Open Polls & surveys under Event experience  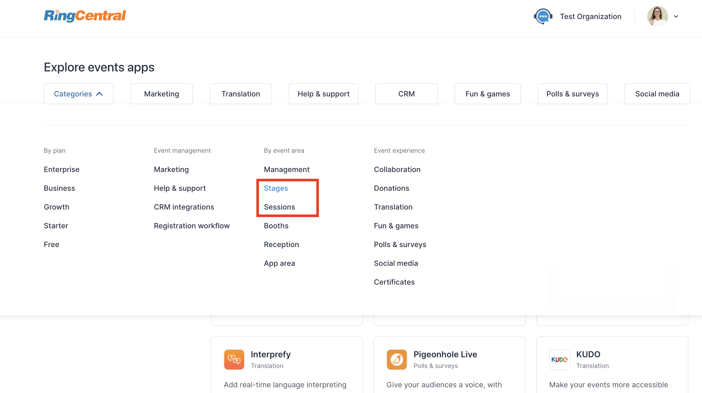pyautogui.click(x=400, y=244)
